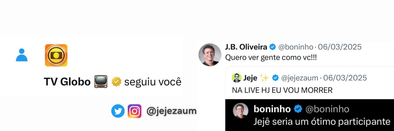
Task: Click the gold verified badge beside TV Globo
Action: point(116,82)
